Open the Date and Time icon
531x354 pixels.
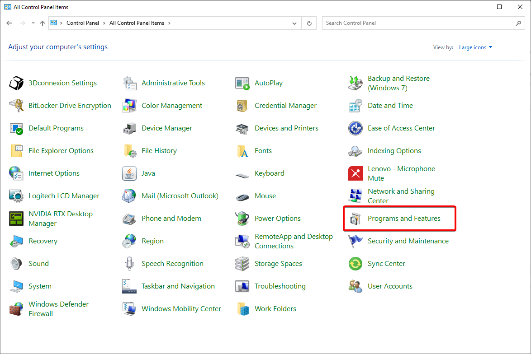click(356, 106)
